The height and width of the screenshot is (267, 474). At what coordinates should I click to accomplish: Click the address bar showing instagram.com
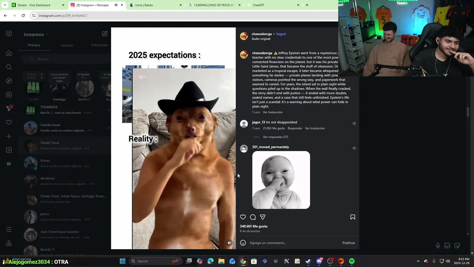[183, 16]
